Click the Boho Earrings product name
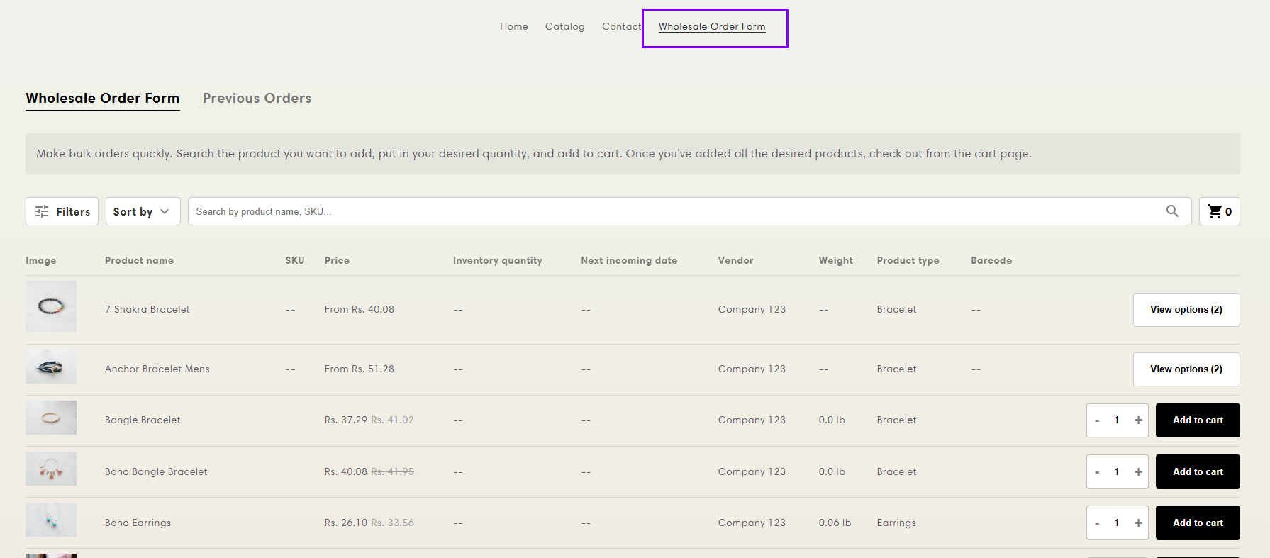The width and height of the screenshot is (1270, 558). [138, 523]
